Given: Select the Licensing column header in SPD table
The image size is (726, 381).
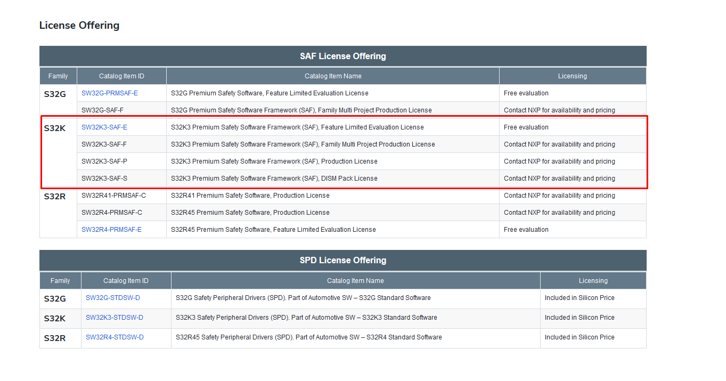Looking at the screenshot, I should pos(593,280).
